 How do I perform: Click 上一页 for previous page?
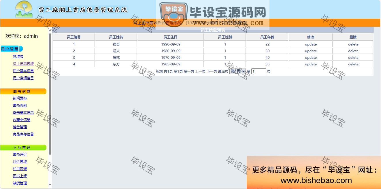[200, 71]
